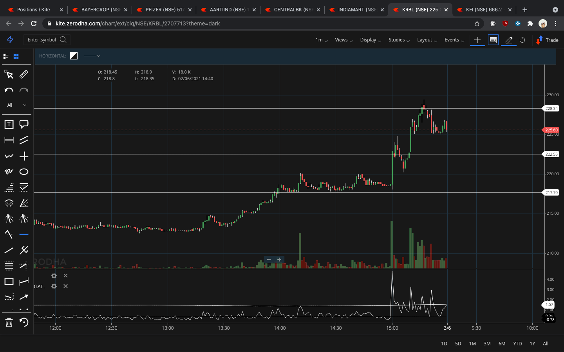This screenshot has width=564, height=352.
Task: Click the trash icon to clear drawings
Action: [x=9, y=323]
